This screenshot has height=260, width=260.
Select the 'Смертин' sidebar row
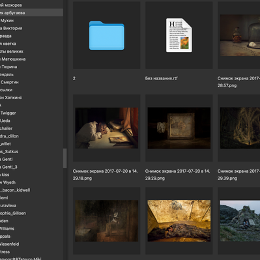pyautogui.click(x=31, y=82)
